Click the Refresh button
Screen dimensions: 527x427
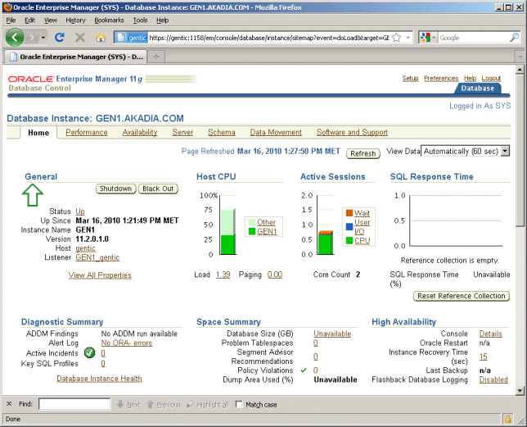pos(363,153)
